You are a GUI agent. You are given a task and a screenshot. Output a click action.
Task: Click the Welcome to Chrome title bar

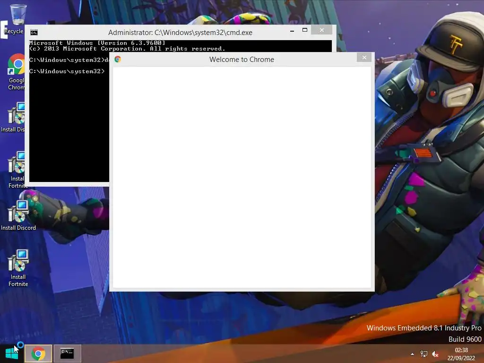click(x=242, y=59)
